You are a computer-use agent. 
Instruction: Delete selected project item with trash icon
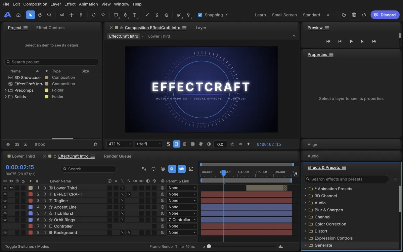tap(95, 144)
